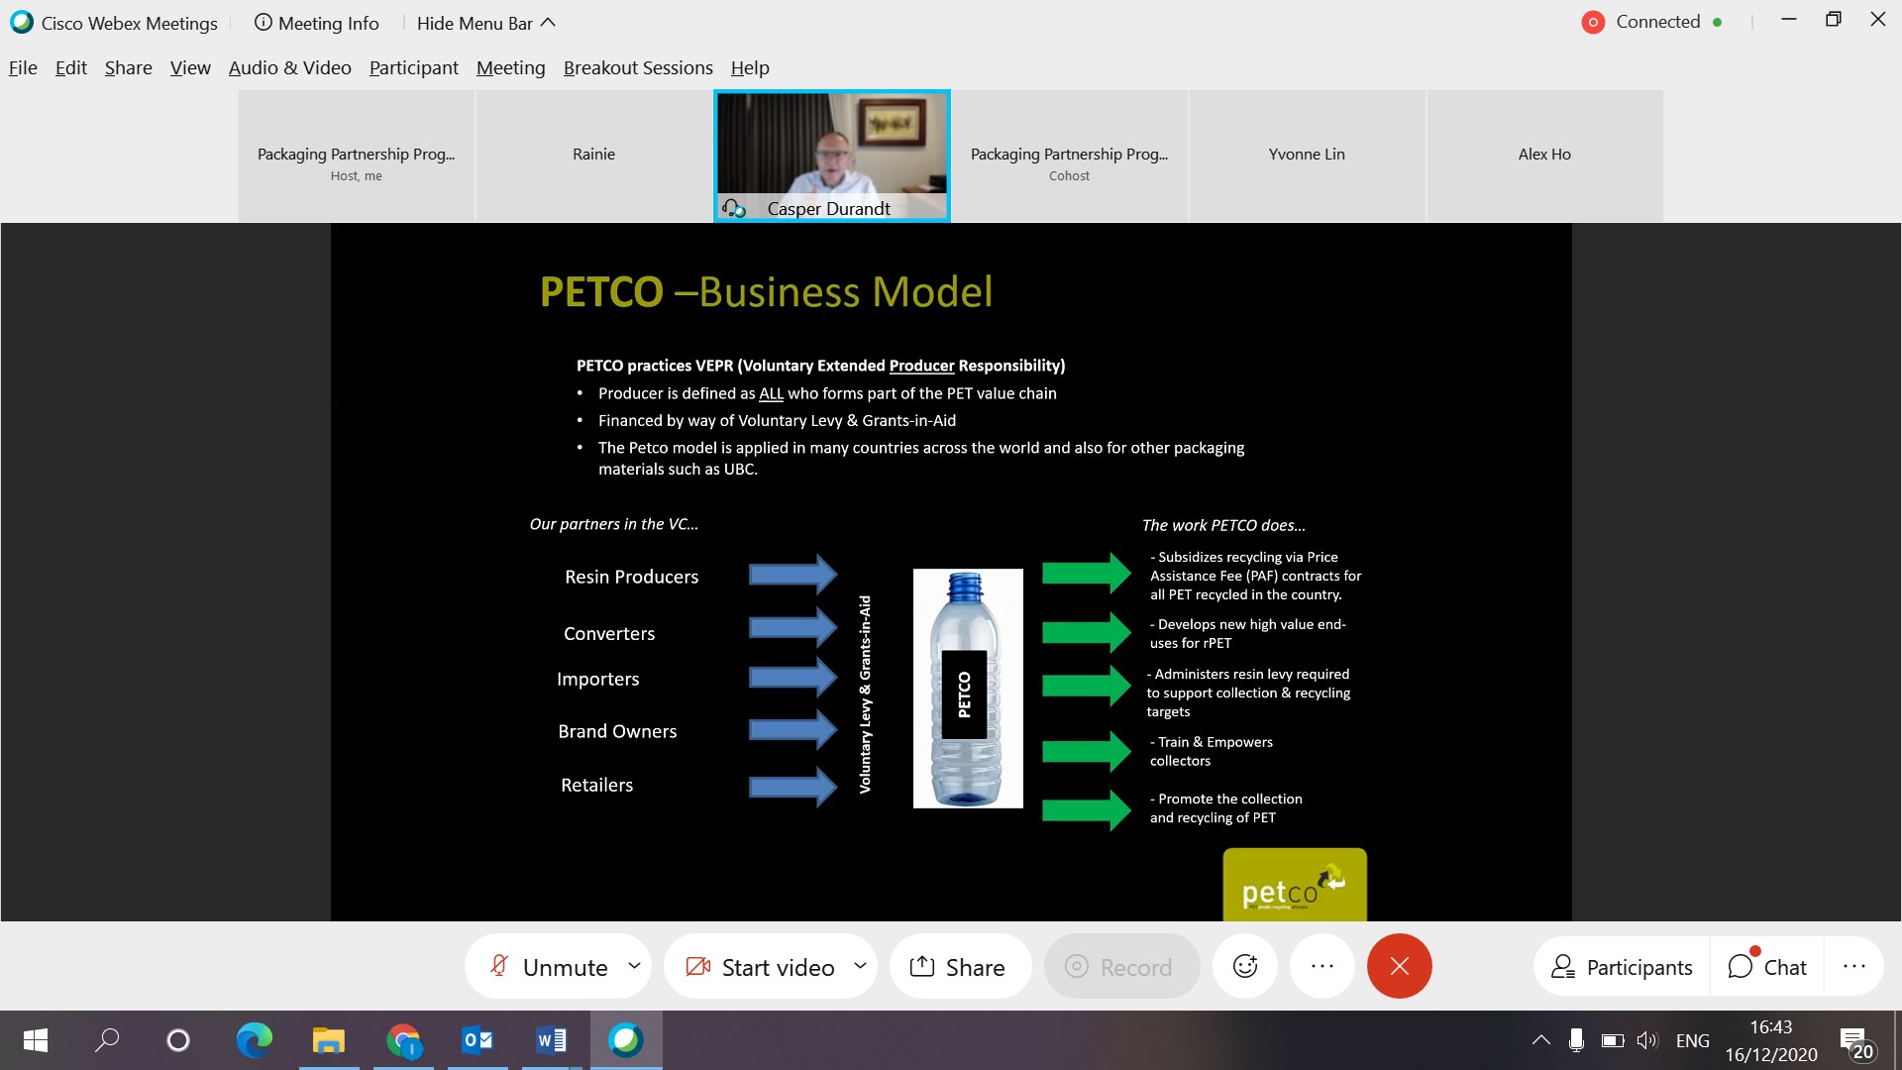Open the Participant menu

(414, 67)
